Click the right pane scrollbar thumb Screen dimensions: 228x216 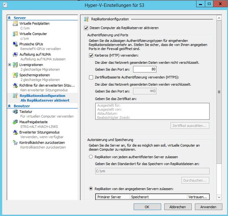tap(219, 92)
